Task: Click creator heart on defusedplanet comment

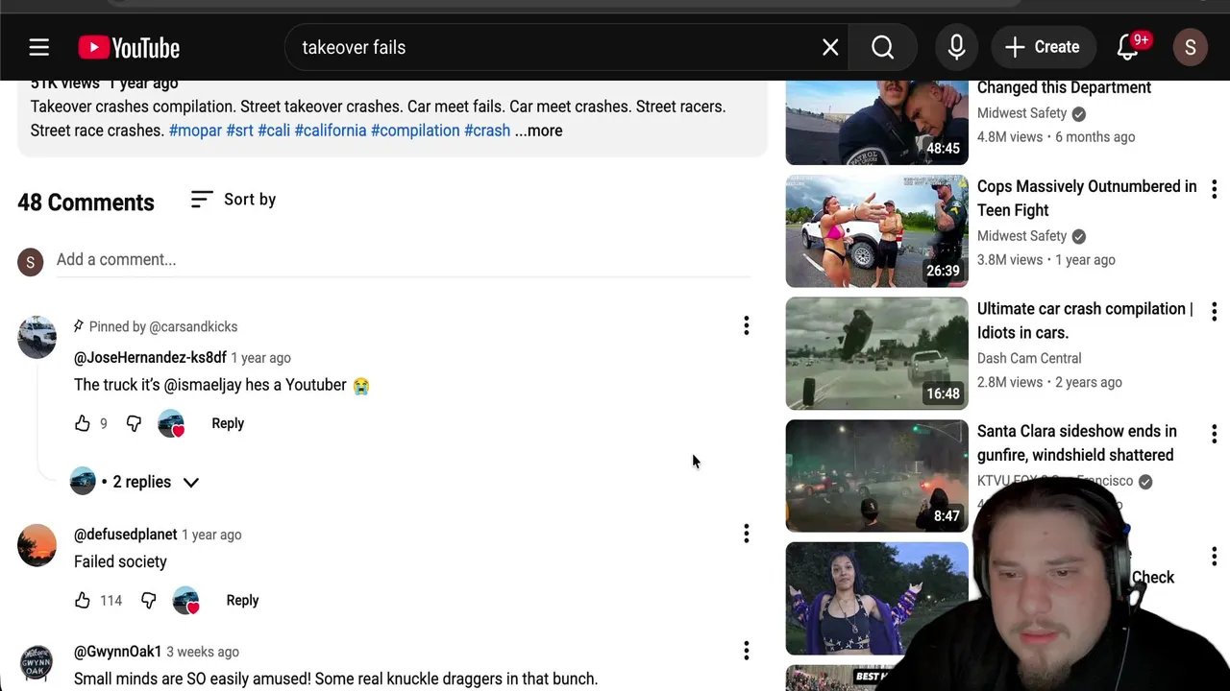Action: click(x=185, y=600)
